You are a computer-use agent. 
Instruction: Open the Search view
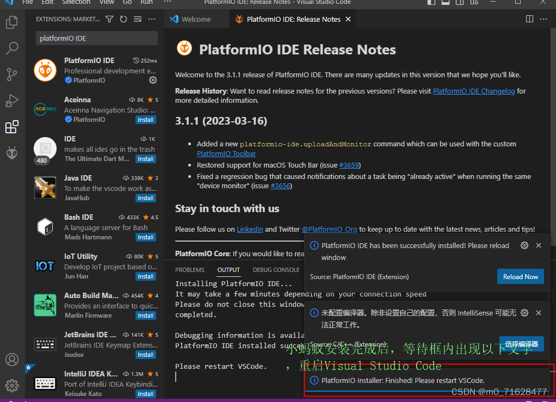click(x=12, y=48)
